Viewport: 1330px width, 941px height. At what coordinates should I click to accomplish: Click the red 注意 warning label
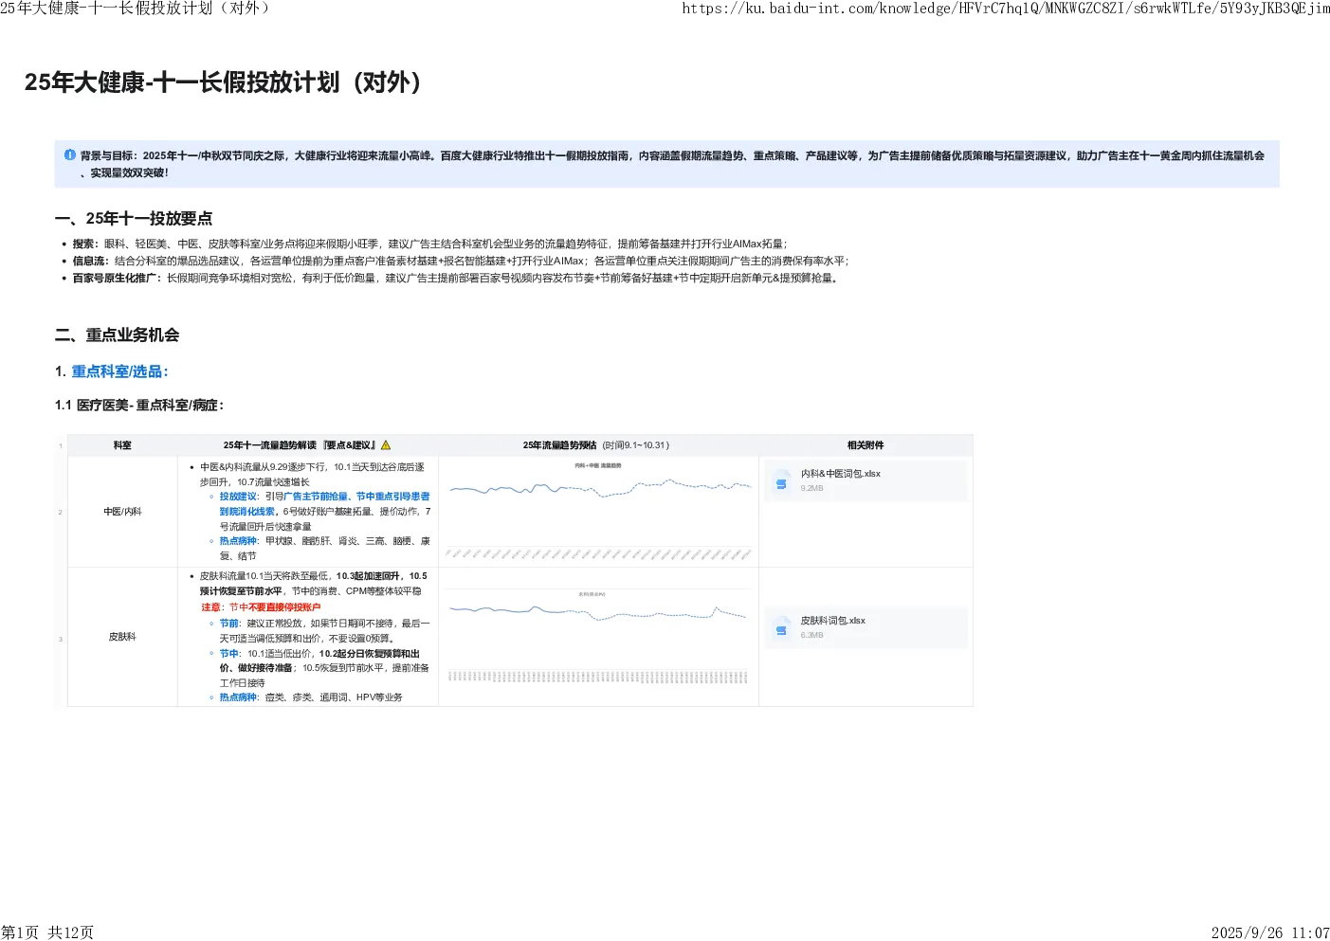coord(210,607)
